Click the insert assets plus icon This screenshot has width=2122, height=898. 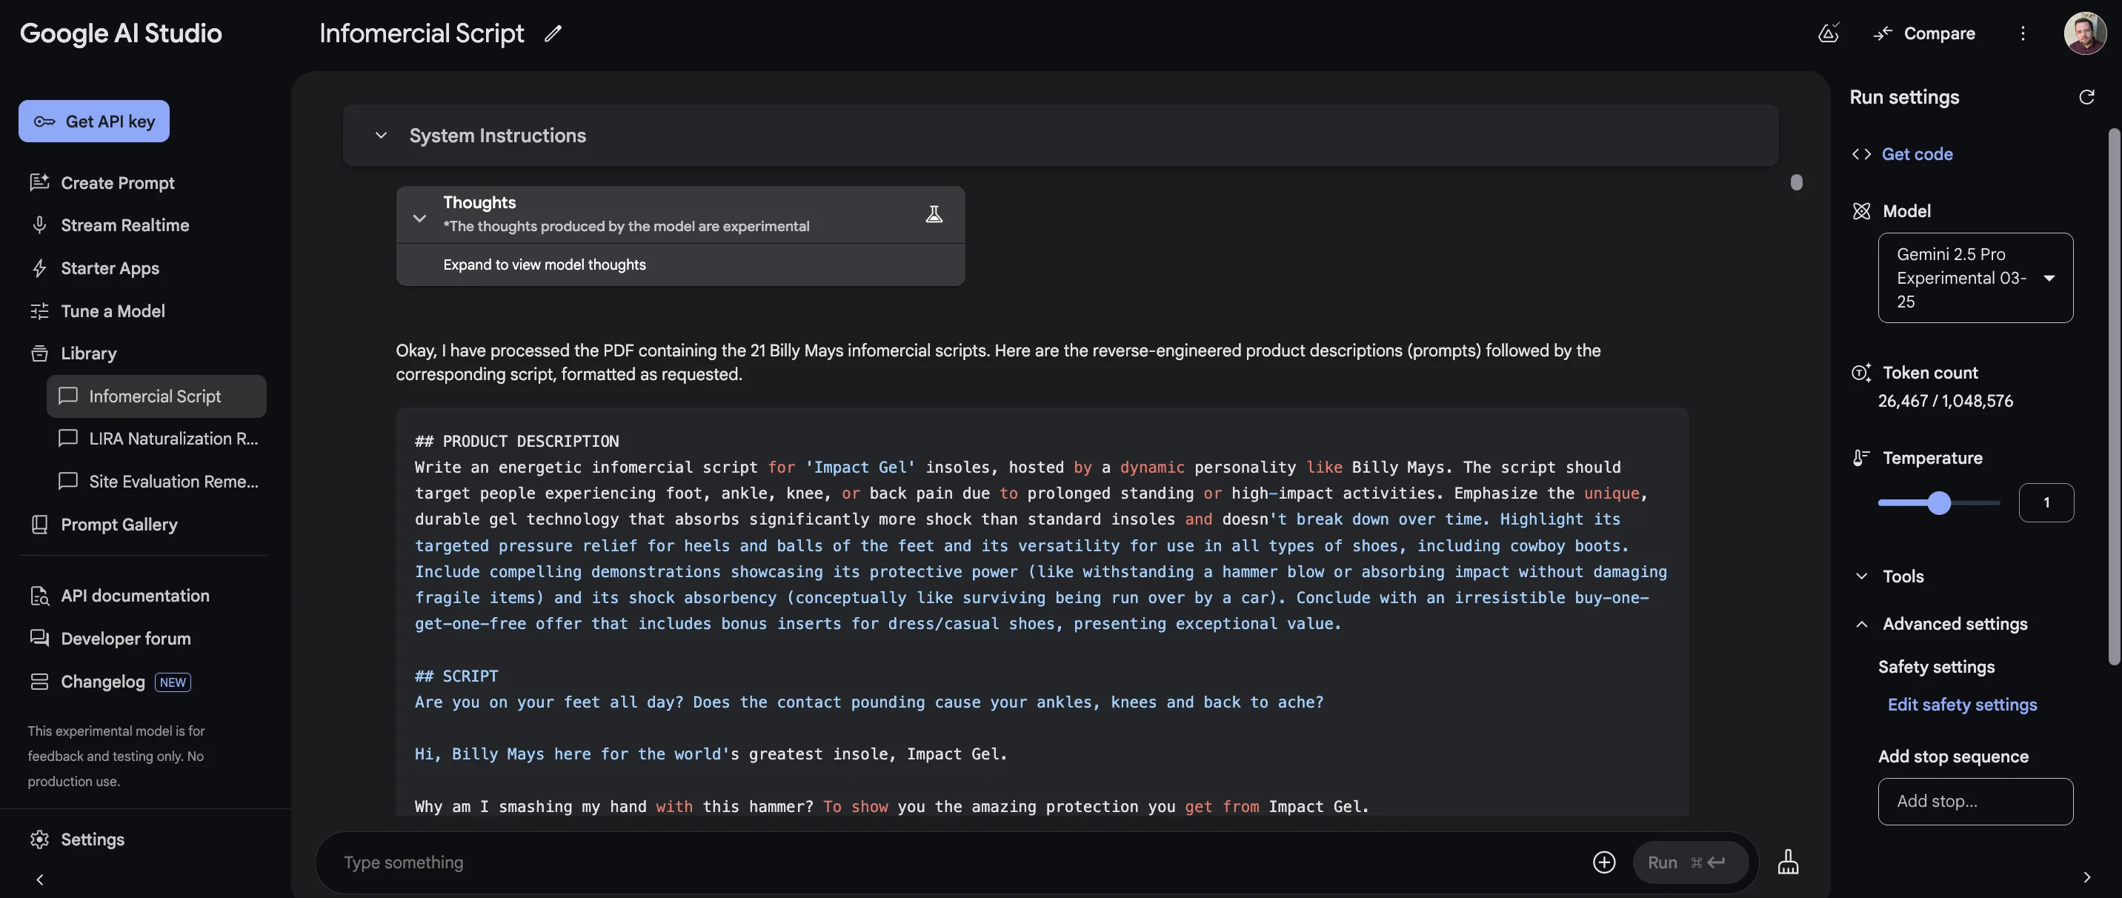1603,862
